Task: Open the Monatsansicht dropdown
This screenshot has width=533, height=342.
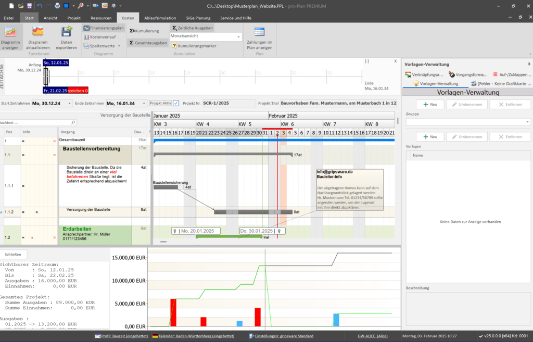Action: (x=239, y=37)
